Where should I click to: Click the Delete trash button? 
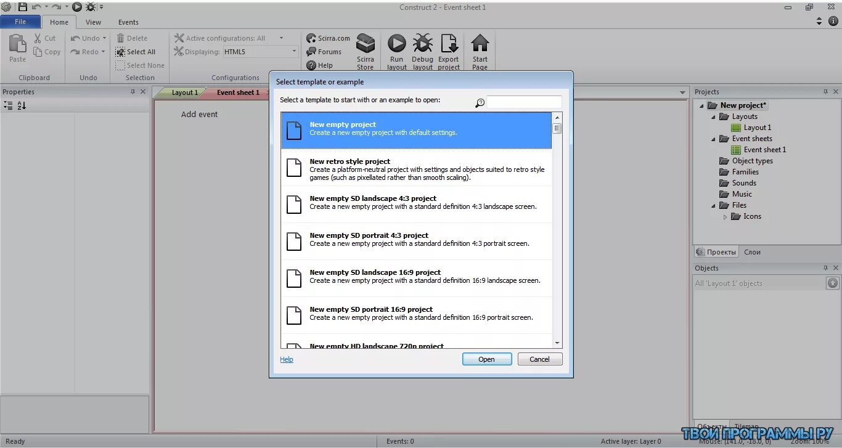tap(132, 38)
